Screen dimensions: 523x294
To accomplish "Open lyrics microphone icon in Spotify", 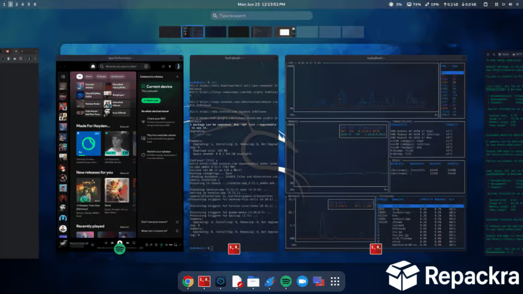I will 151,245.
